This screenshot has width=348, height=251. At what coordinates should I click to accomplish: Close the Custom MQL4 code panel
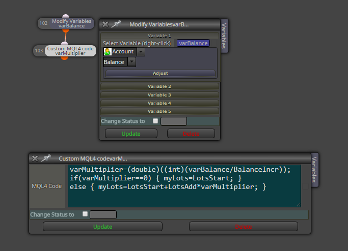pyautogui.click(x=35, y=159)
